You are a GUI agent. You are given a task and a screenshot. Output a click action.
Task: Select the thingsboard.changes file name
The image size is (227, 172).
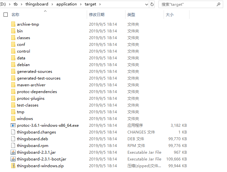36,132
